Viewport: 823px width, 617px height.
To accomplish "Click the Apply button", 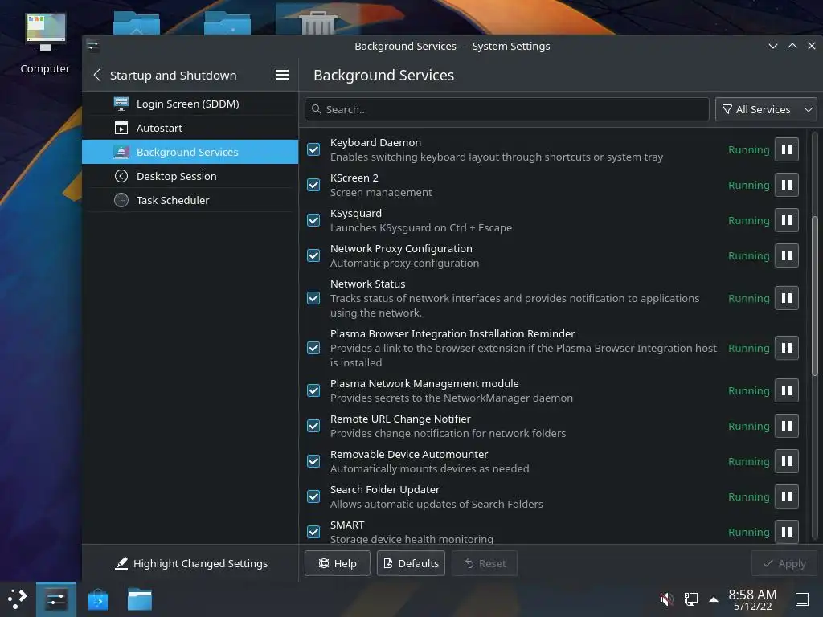I will click(784, 563).
